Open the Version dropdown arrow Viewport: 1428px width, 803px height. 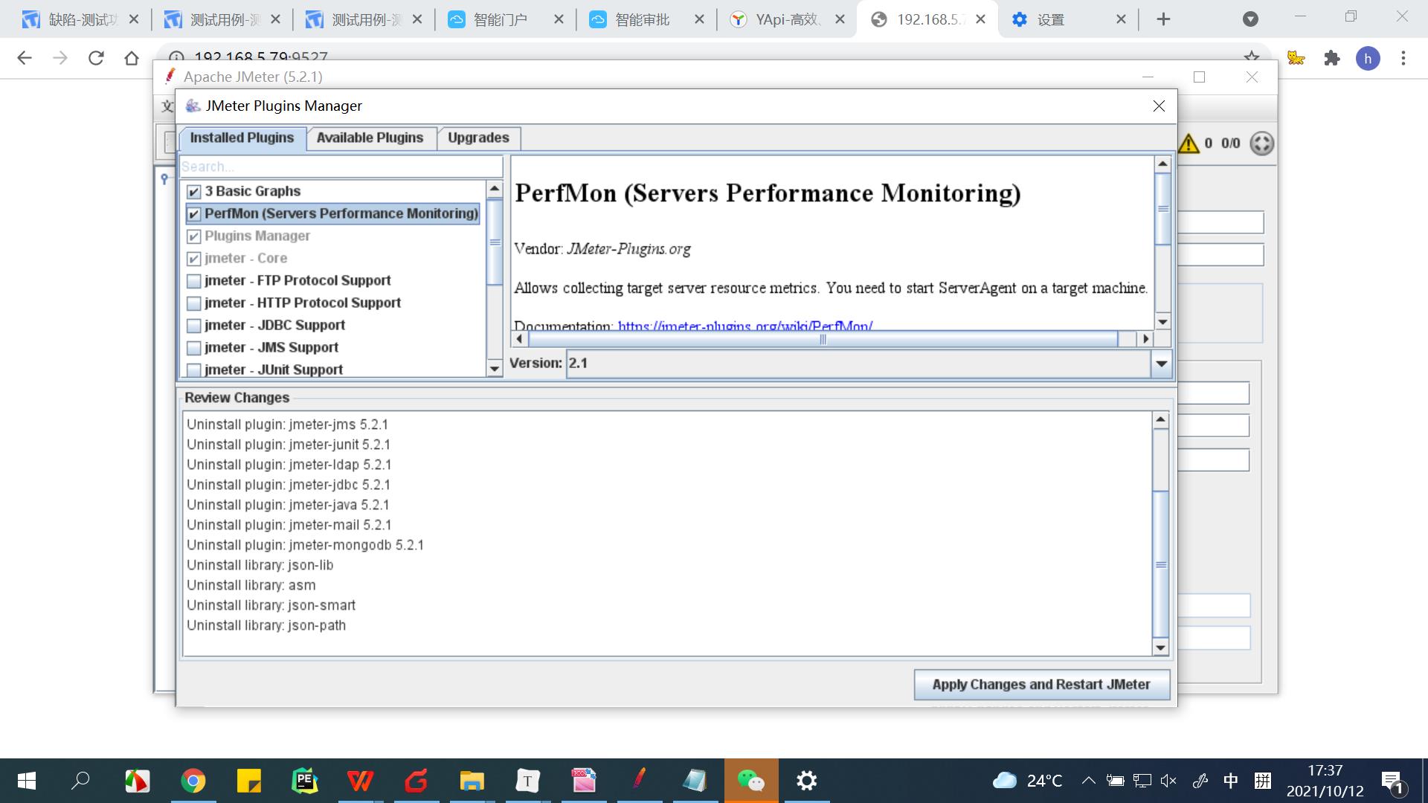[1161, 364]
